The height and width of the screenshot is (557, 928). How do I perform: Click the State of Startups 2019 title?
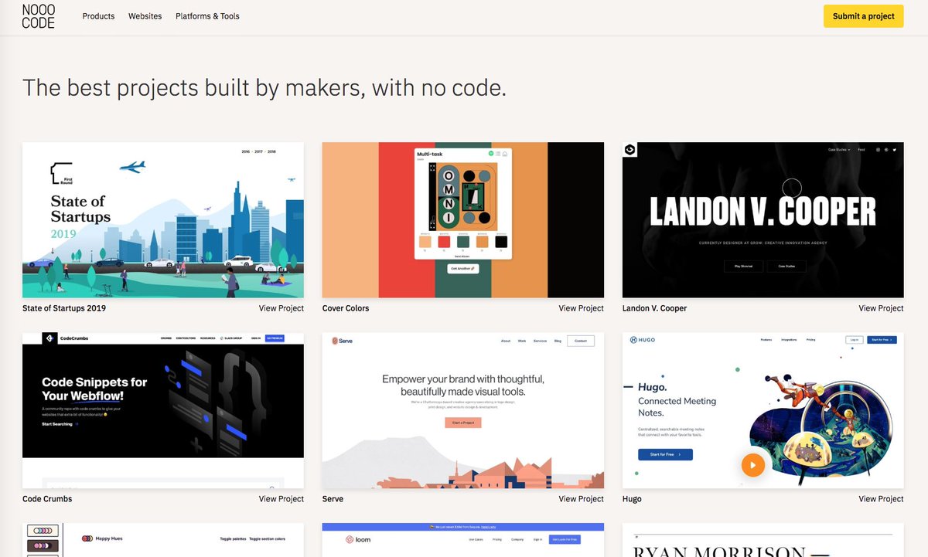(x=64, y=308)
